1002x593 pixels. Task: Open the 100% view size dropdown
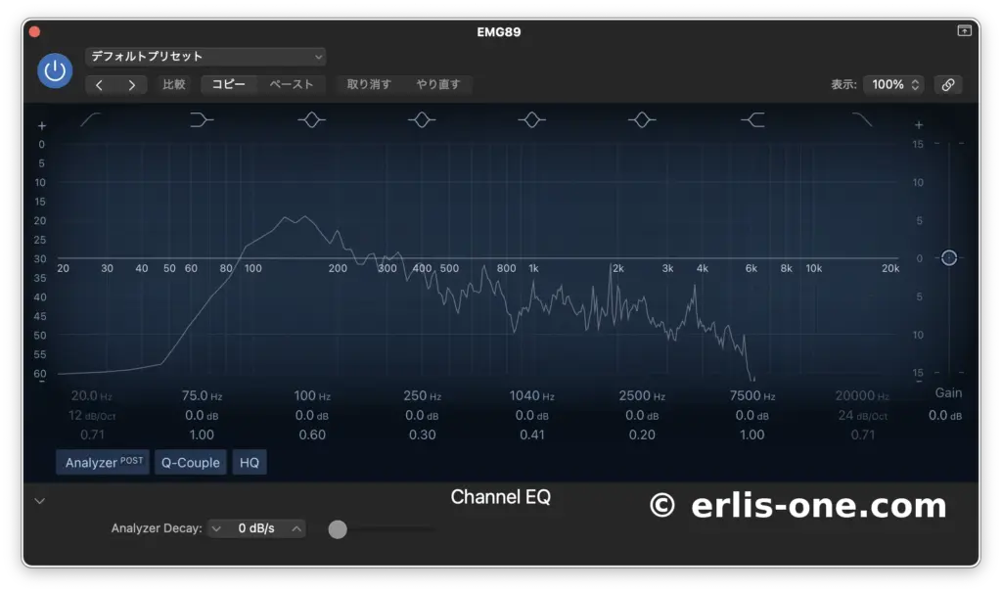pos(892,84)
